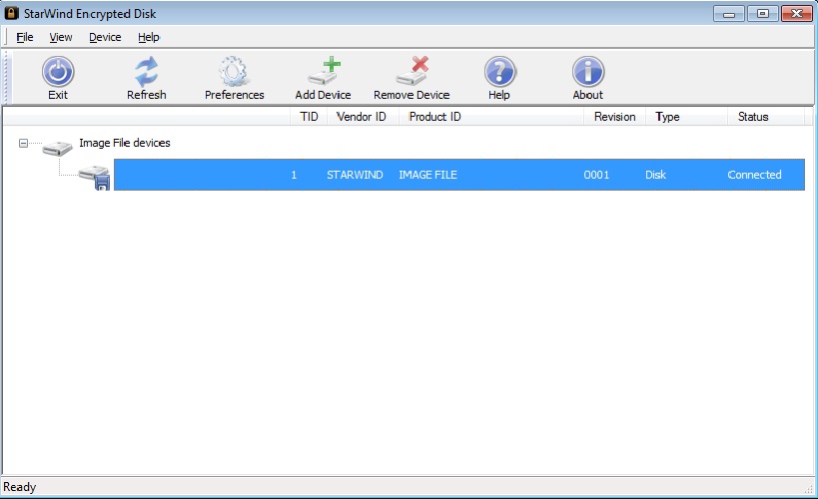Maximize the StarWind window

click(762, 14)
